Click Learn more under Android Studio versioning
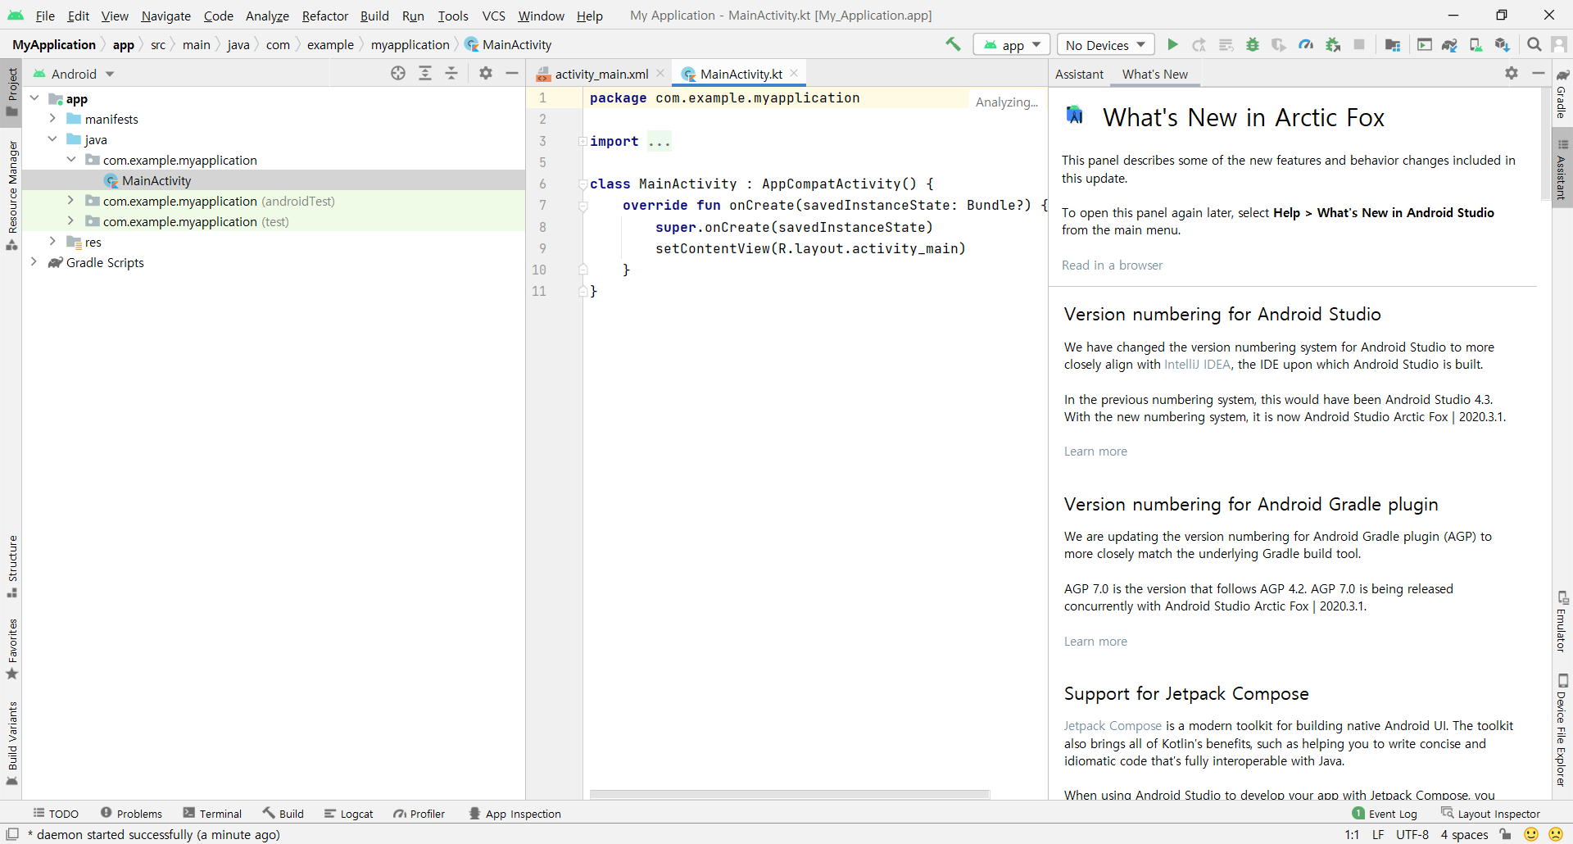 pyautogui.click(x=1095, y=451)
